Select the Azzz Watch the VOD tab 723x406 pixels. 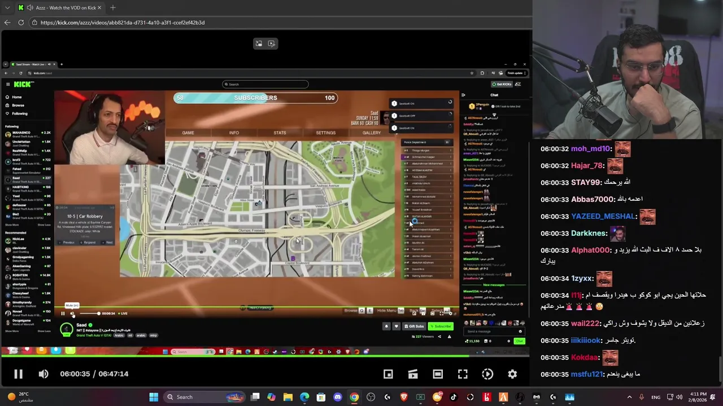(x=59, y=8)
